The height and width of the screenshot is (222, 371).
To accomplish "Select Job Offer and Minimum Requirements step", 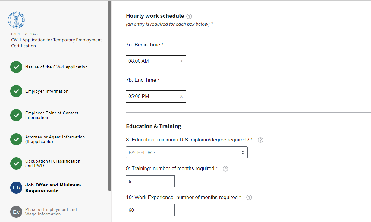I will (x=53, y=188).
